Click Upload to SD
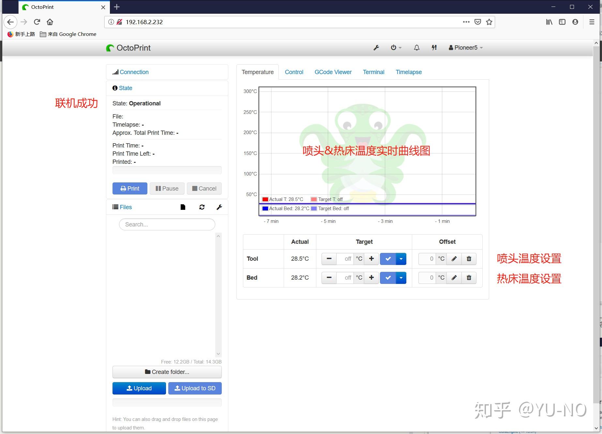 [195, 388]
